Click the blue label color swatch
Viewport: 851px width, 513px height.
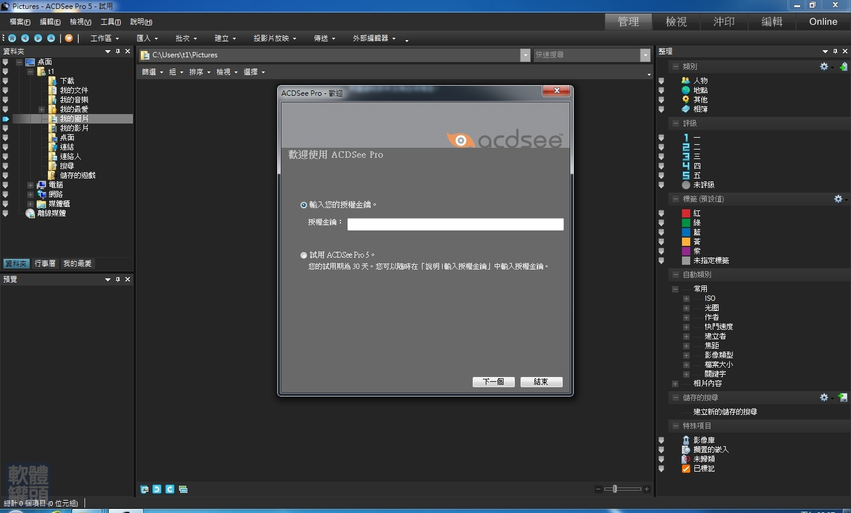(686, 232)
